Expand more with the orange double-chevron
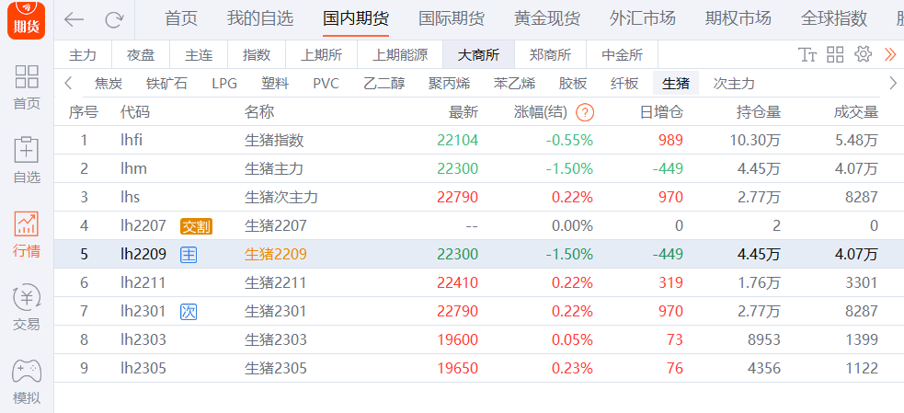The height and width of the screenshot is (413, 904). coord(890,55)
